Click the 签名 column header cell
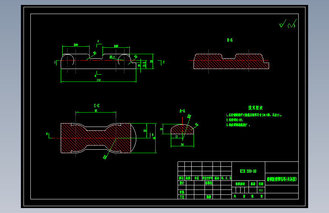The width and height of the screenshot is (329, 213). tap(217, 178)
